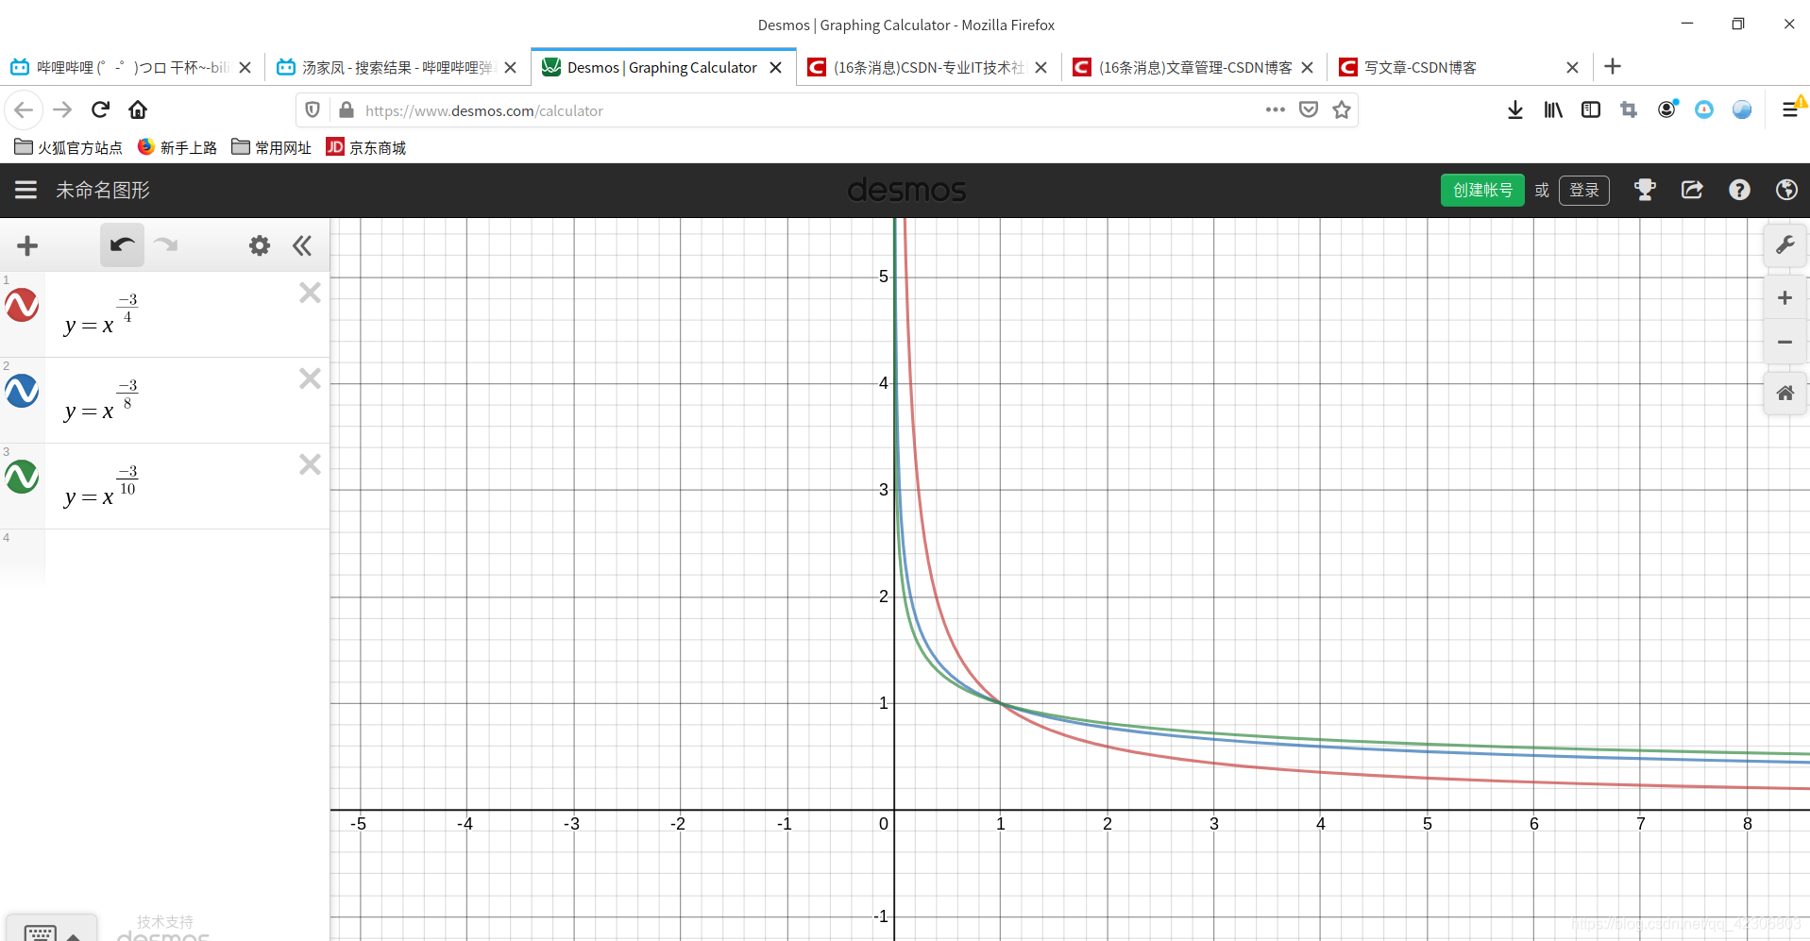
Task: Click the 创建帐号 create account button
Action: pos(1482,190)
